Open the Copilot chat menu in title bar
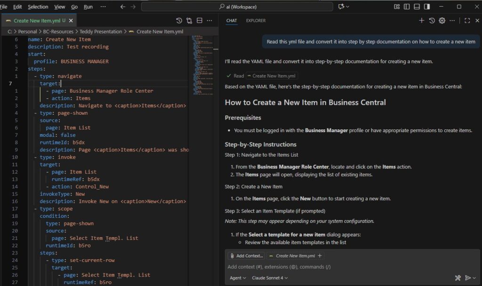482x286 pixels. pos(344,7)
